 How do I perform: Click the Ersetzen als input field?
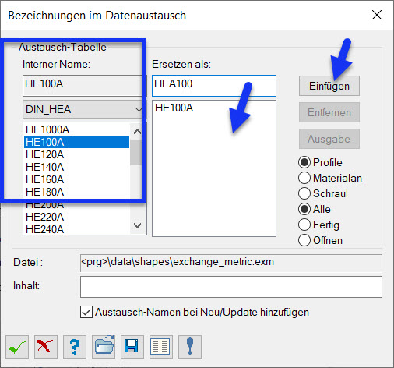(214, 86)
